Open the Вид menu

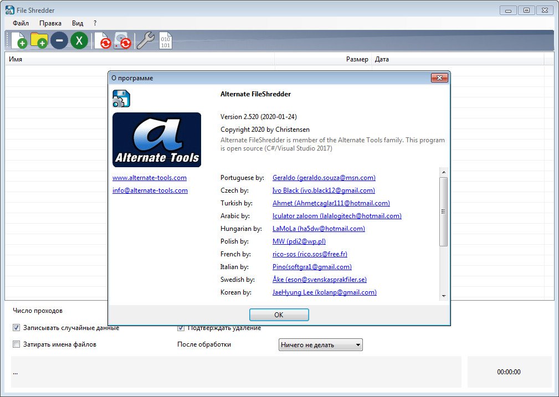click(x=78, y=23)
